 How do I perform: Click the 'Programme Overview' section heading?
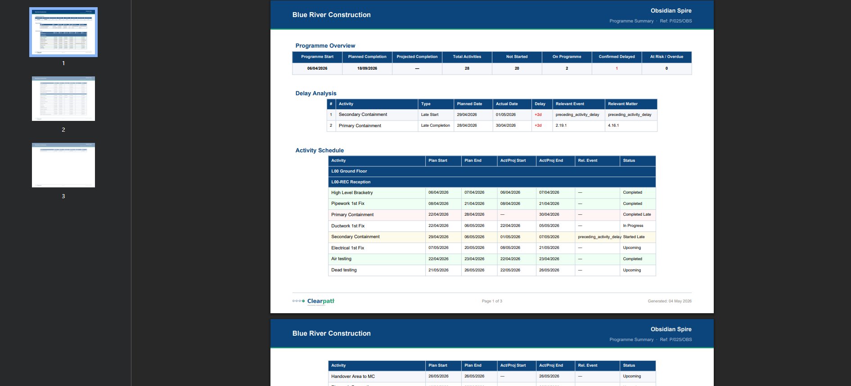325,46
